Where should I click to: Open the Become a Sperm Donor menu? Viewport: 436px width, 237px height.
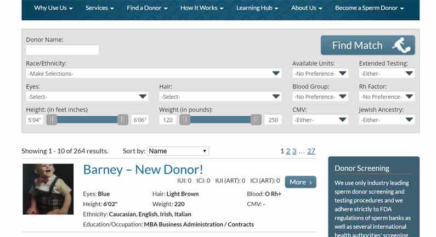369,8
